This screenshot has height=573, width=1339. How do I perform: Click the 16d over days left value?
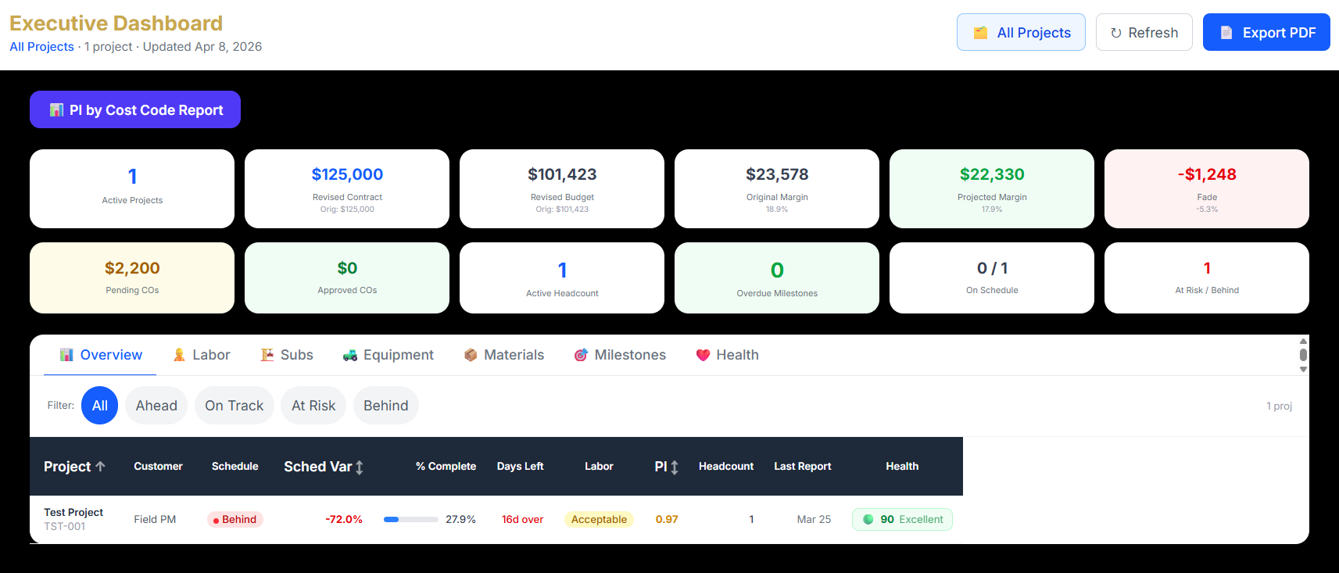[522, 519]
